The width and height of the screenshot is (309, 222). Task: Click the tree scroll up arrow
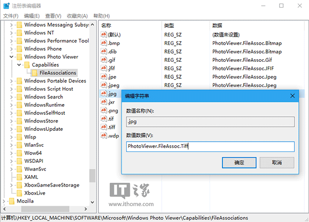92,25
